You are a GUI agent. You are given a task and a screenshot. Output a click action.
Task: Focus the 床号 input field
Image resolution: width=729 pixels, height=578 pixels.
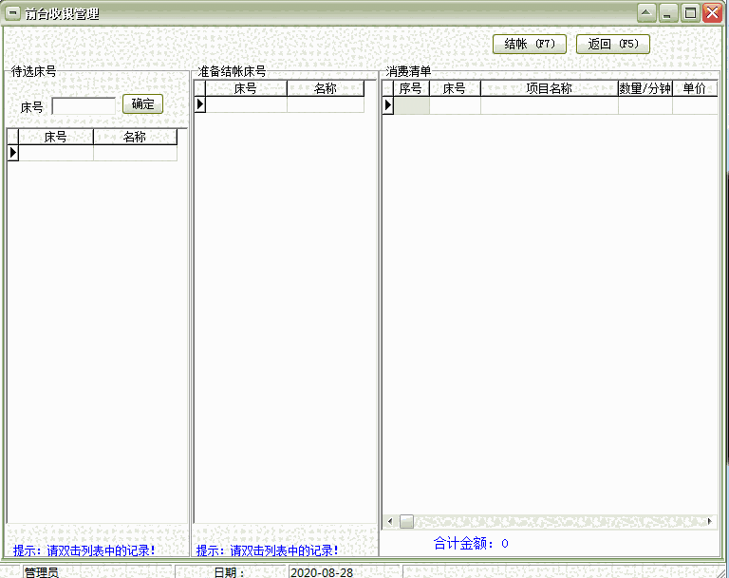tap(84, 106)
